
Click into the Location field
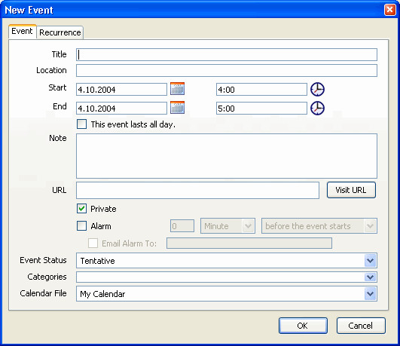pos(227,70)
